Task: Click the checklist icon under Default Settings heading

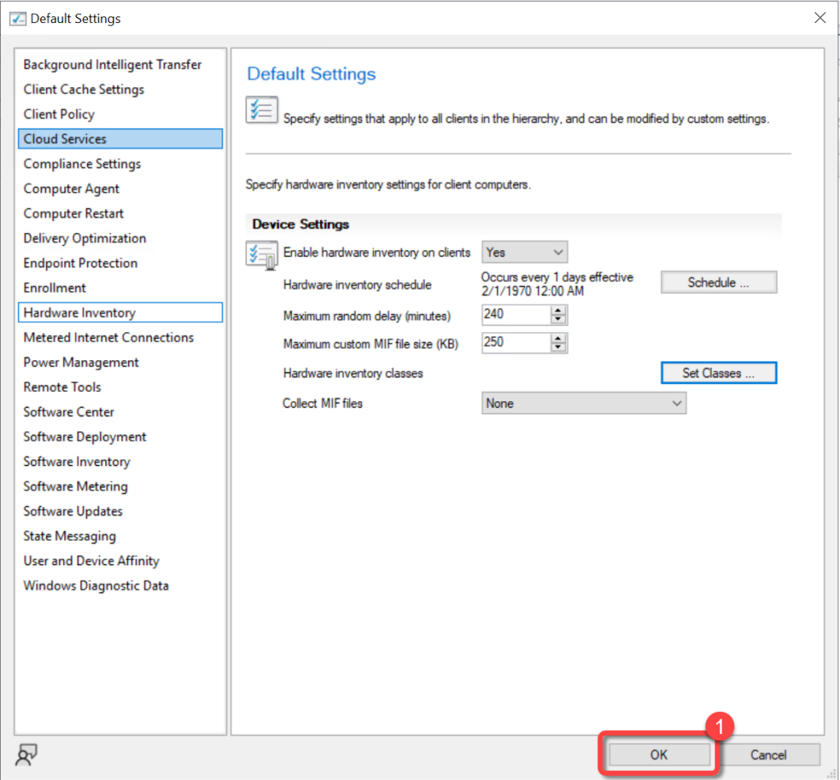Action: (x=262, y=110)
